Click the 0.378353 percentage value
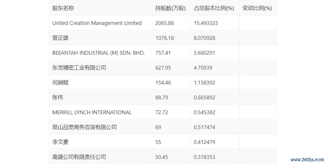The height and width of the screenshot is (164, 326). point(204,157)
